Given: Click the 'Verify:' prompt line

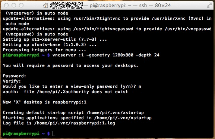Looking at the screenshot, I should pos(12,81).
